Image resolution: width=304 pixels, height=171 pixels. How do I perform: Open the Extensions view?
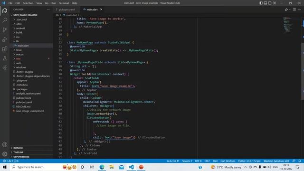point(5,48)
